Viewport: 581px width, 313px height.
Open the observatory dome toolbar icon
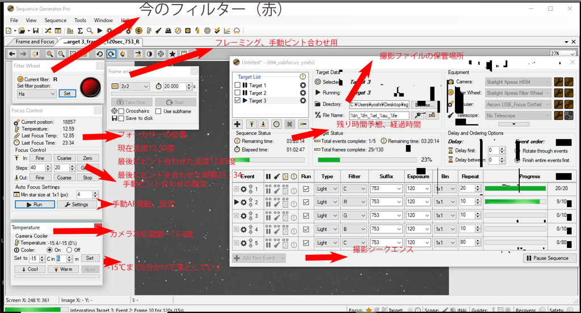coord(168,31)
